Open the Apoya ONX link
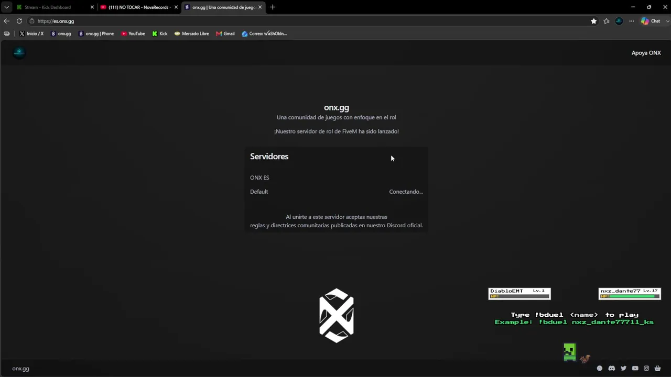 click(x=646, y=53)
